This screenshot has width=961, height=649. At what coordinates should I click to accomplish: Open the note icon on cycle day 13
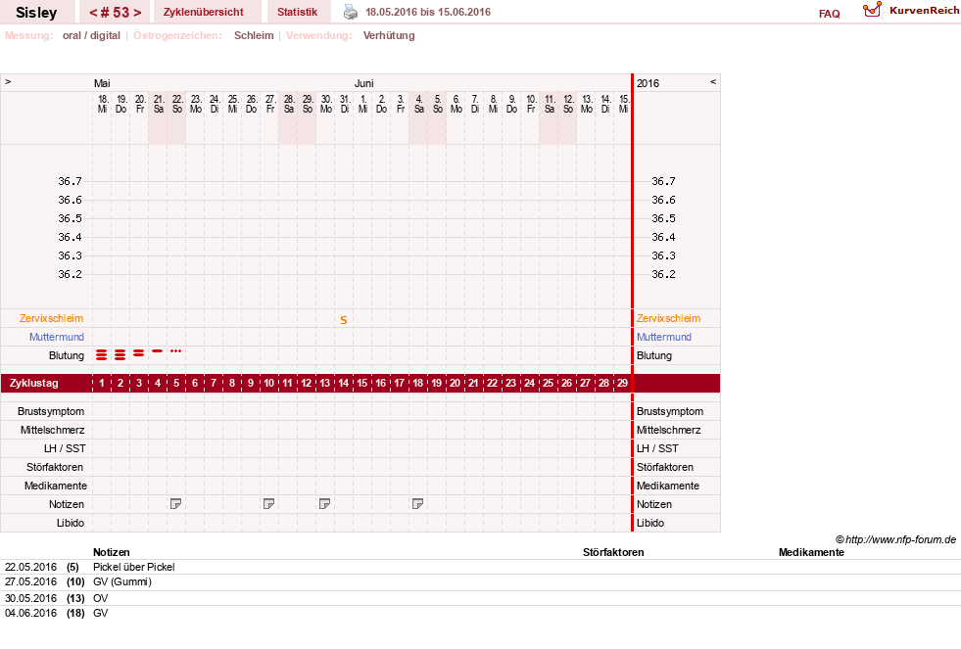325,504
